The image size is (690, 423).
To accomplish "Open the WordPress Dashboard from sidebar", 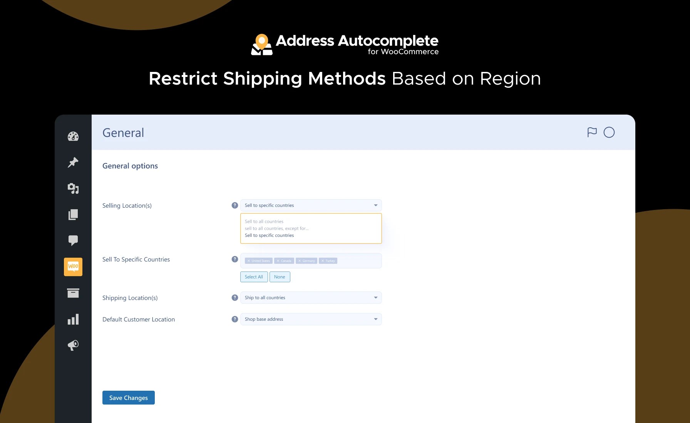I will (x=73, y=136).
